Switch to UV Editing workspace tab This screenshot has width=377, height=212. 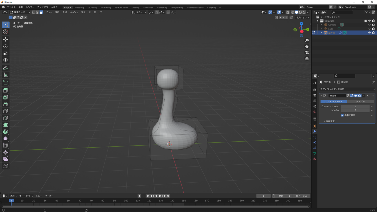[106, 8]
